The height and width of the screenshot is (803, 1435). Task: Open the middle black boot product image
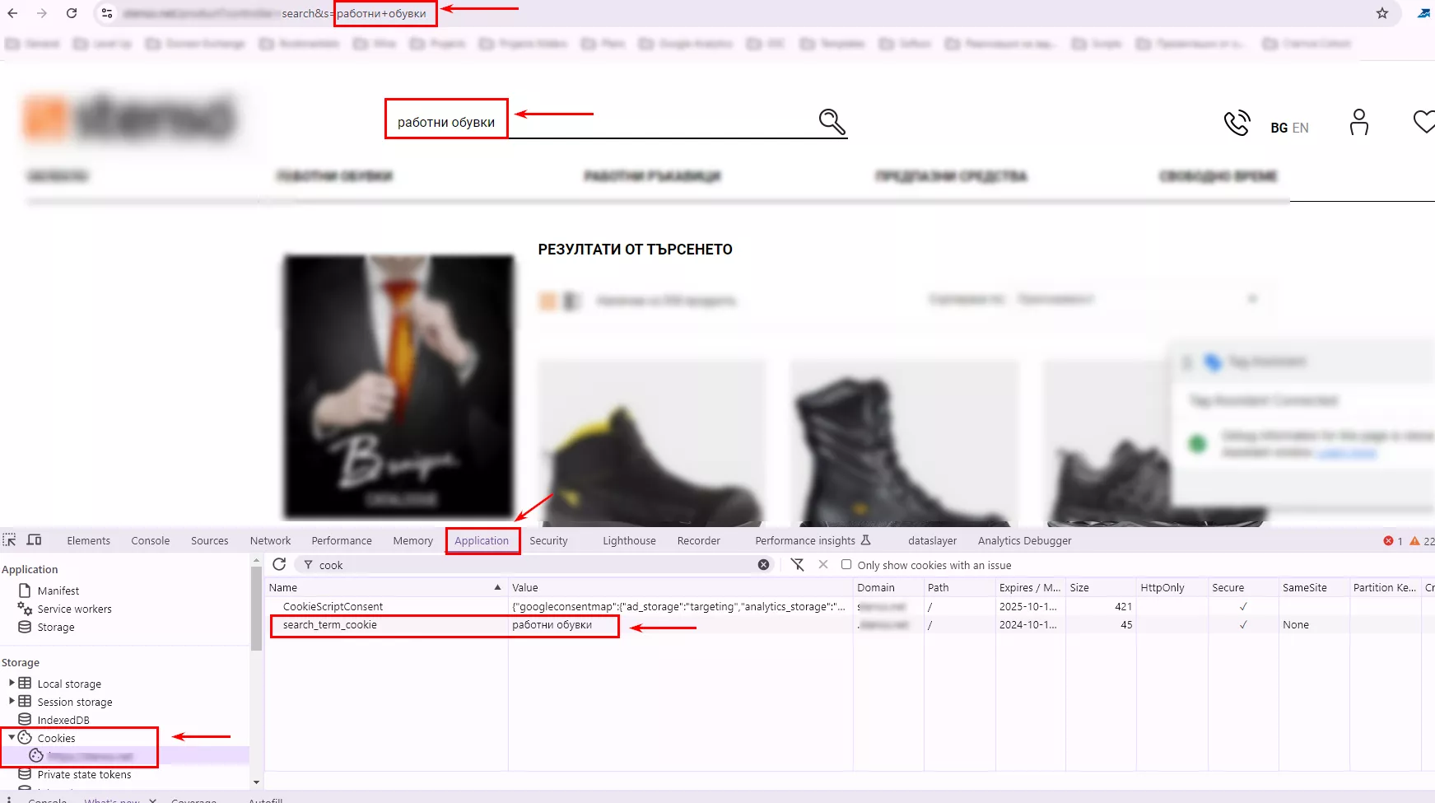click(904, 443)
